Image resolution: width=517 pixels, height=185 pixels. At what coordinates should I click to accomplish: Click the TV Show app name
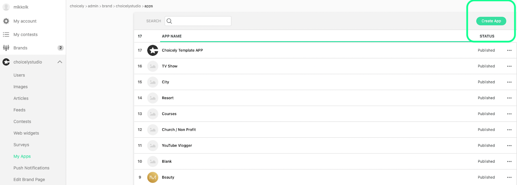(x=170, y=66)
